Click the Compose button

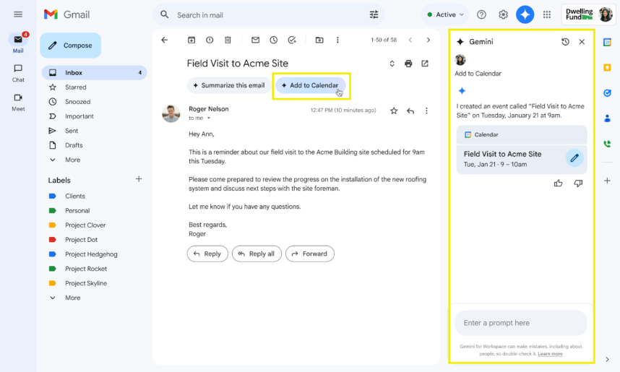70,46
